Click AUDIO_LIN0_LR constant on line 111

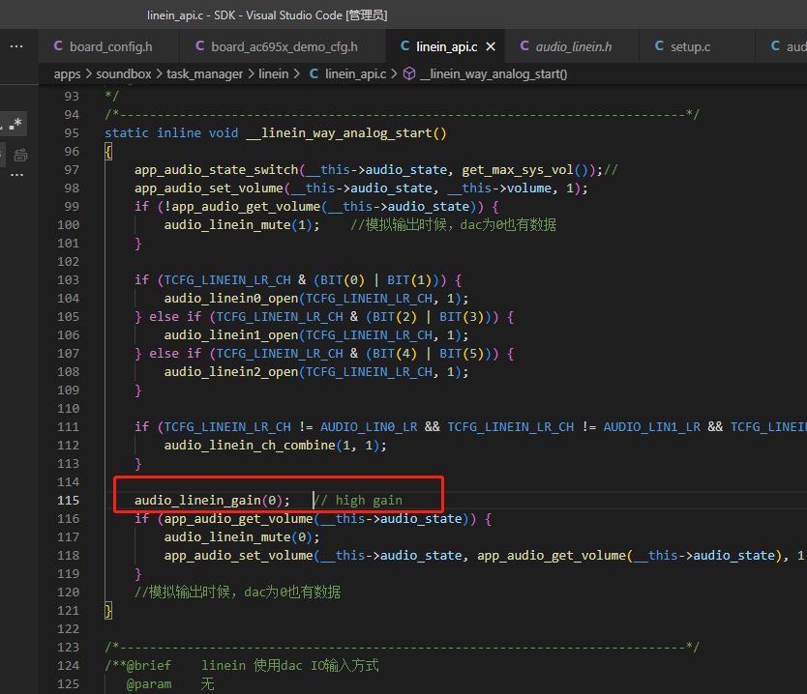click(369, 426)
